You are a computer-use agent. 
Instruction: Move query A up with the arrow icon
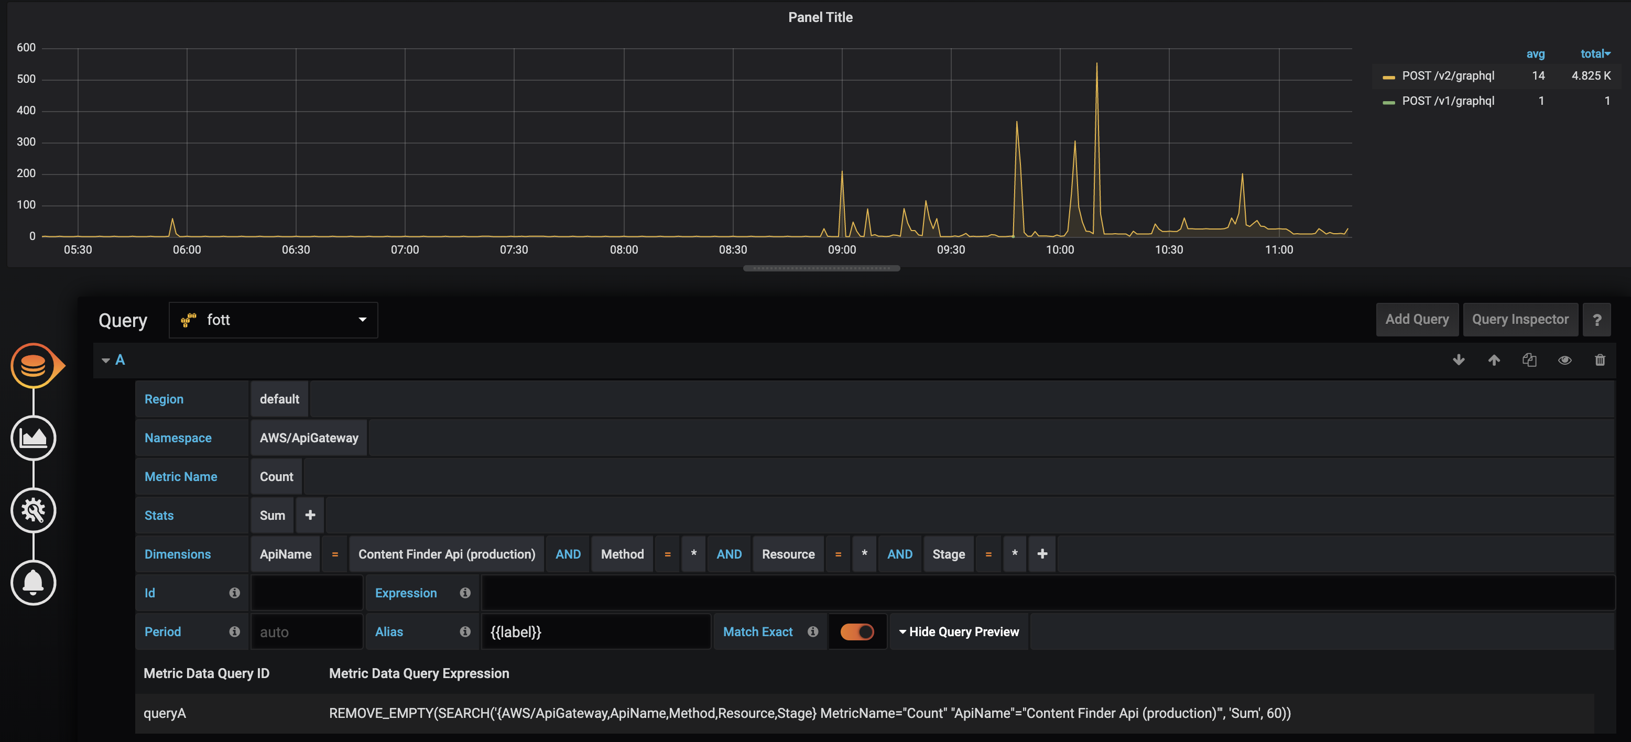pos(1494,359)
